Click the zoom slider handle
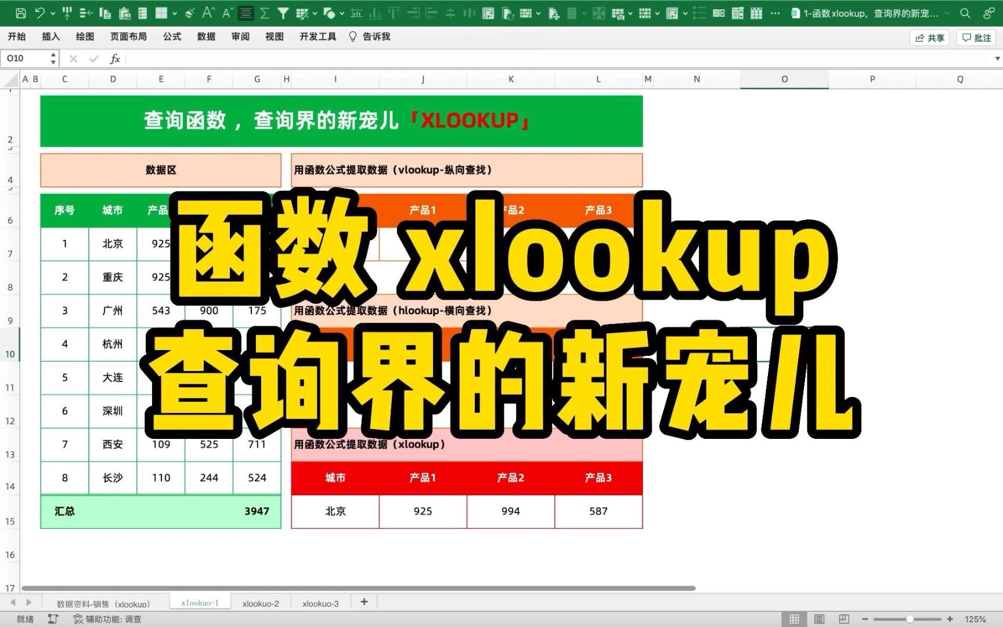The image size is (1003, 627). [x=910, y=619]
